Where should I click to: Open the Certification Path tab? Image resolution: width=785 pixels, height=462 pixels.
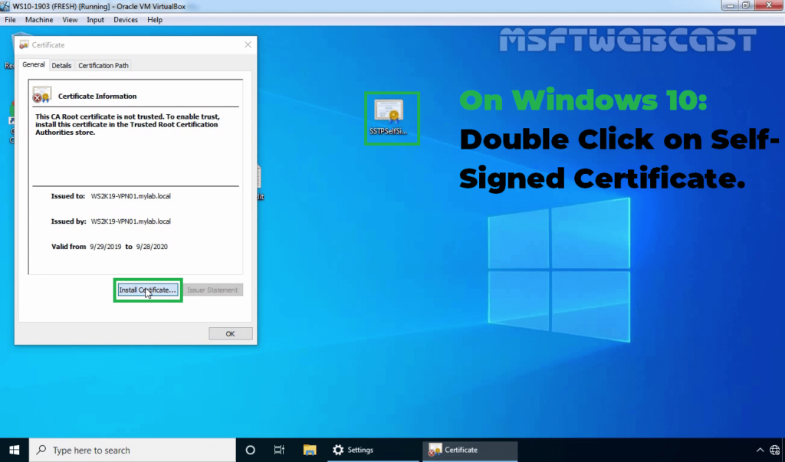click(x=103, y=66)
